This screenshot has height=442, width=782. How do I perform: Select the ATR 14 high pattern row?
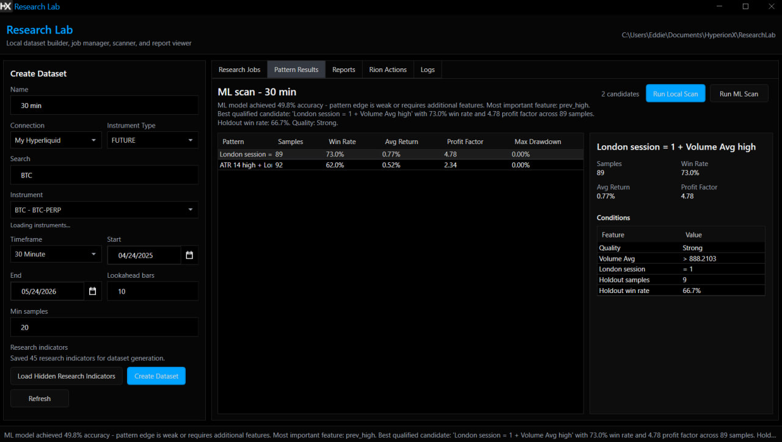click(401, 165)
